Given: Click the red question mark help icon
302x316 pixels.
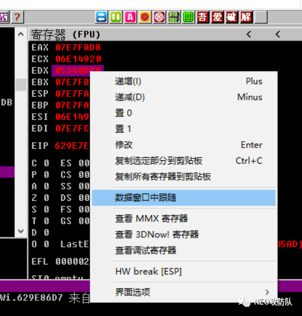Looking at the screenshot, I should click(x=17, y=17).
